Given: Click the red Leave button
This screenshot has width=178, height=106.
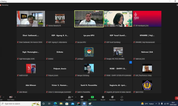Looking at the screenshot, I should [176, 98].
